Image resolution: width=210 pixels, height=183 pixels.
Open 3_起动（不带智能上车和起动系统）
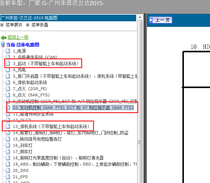point(46,64)
